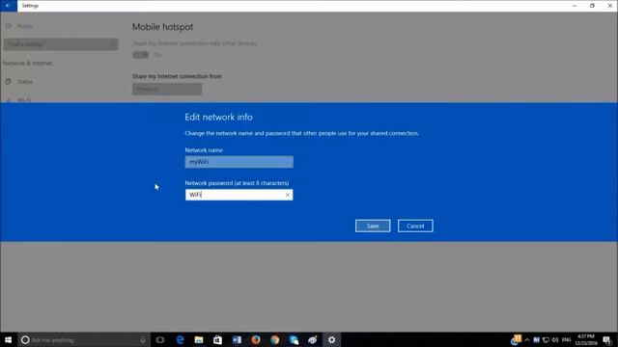Launch Chrome from the taskbar
Viewport: 618px width, 347px height.
point(274,340)
